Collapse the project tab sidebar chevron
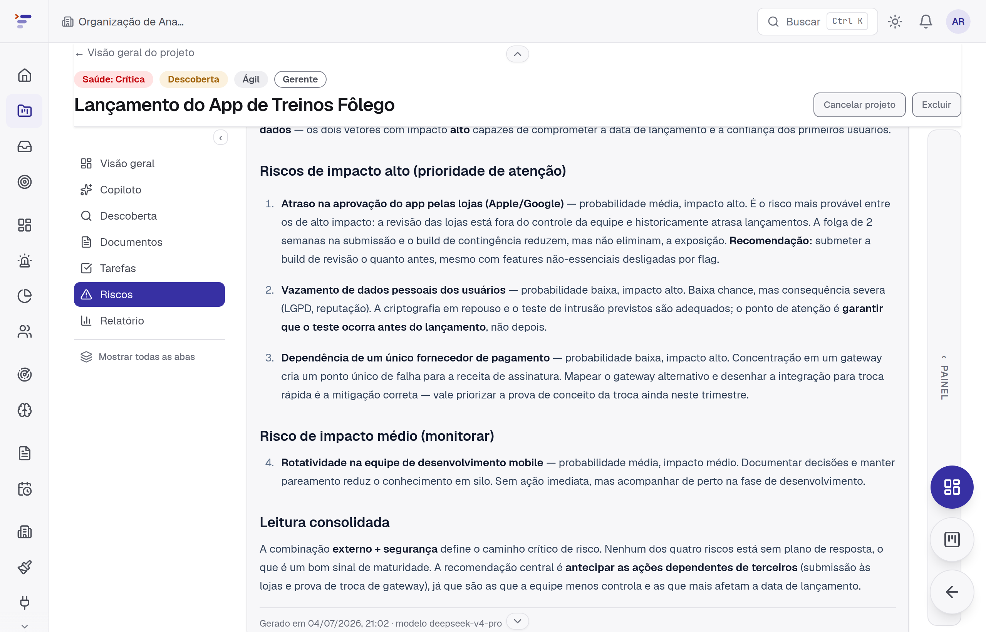The image size is (986, 632). 221,138
